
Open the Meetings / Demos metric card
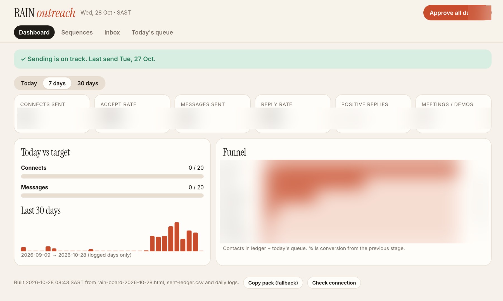pyautogui.click(x=453, y=114)
